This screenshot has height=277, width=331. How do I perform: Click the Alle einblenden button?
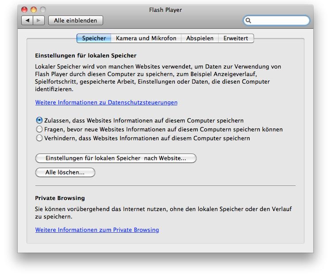(76, 20)
